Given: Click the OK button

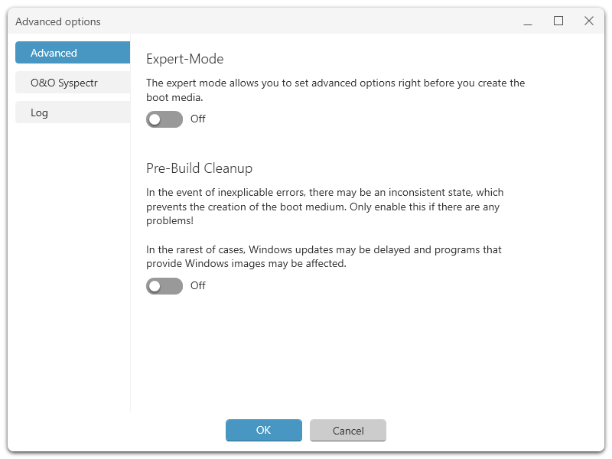Looking at the screenshot, I should pyautogui.click(x=263, y=431).
